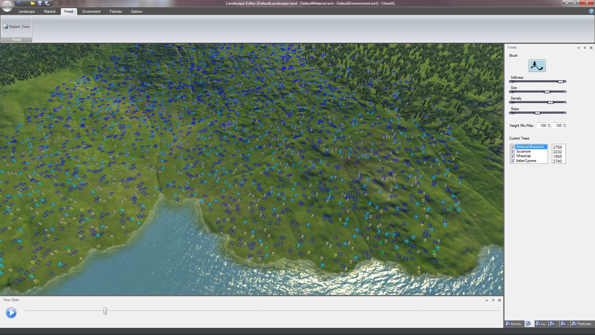This screenshot has width=595, height=335.
Task: Select the Particles panel tab at bottom right
Action: point(583,324)
